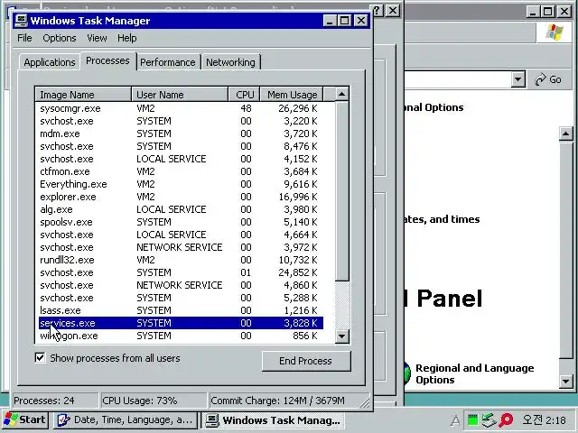Select svchost.exe using 3,972 K memory
This screenshot has width=578, height=433.
tap(181, 247)
